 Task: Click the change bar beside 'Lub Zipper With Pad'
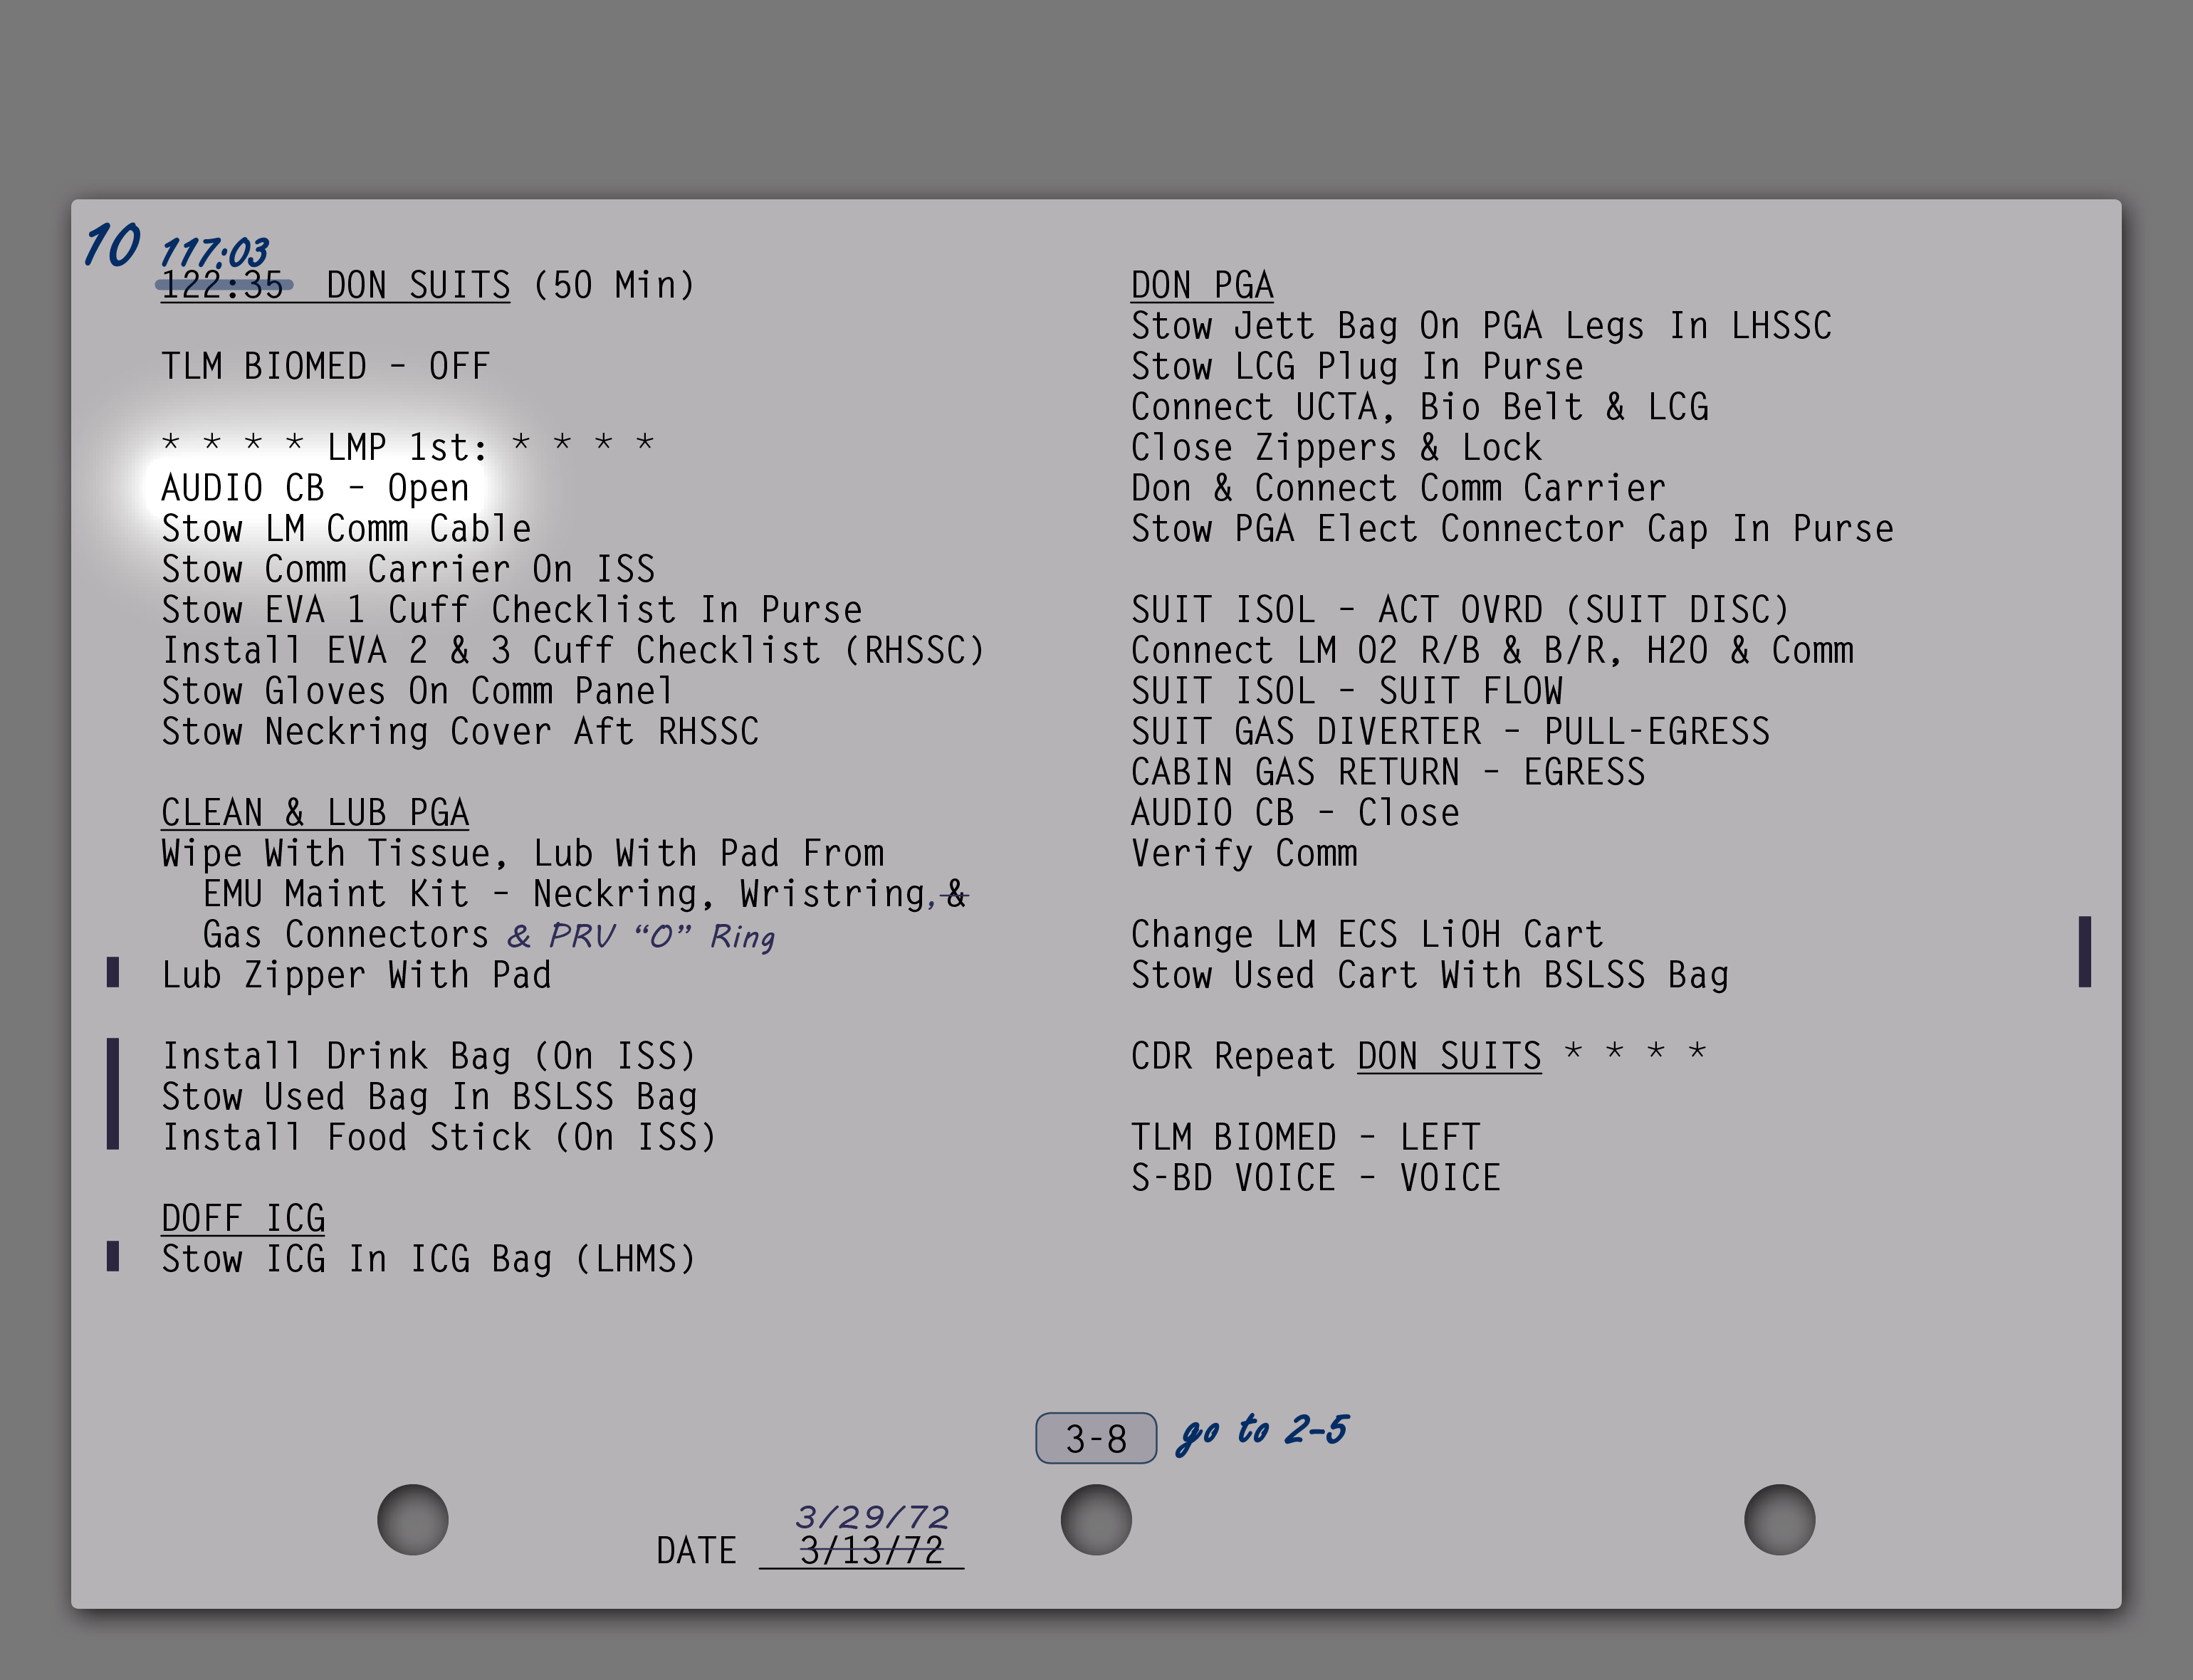(x=113, y=972)
